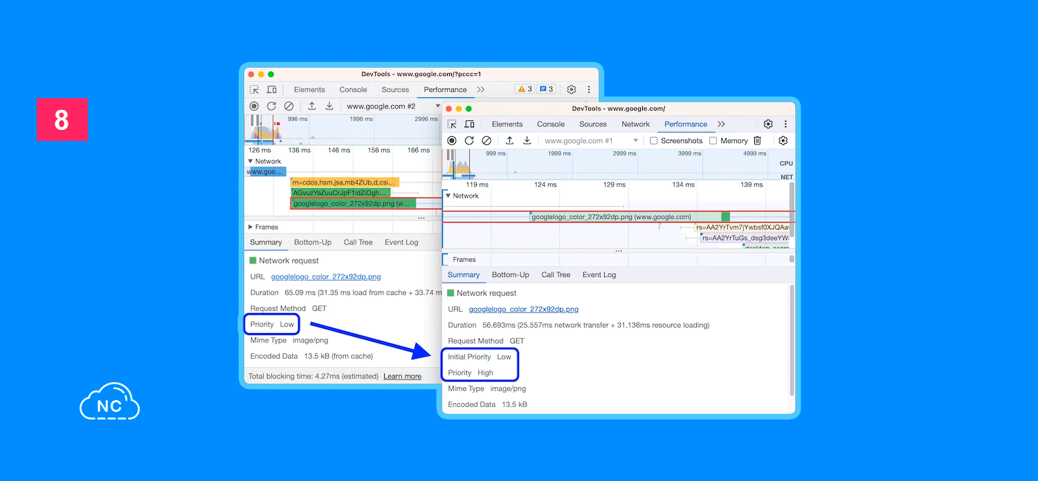The width and height of the screenshot is (1038, 481).
Task: Open the warnings badge showing 3
Action: coord(524,89)
